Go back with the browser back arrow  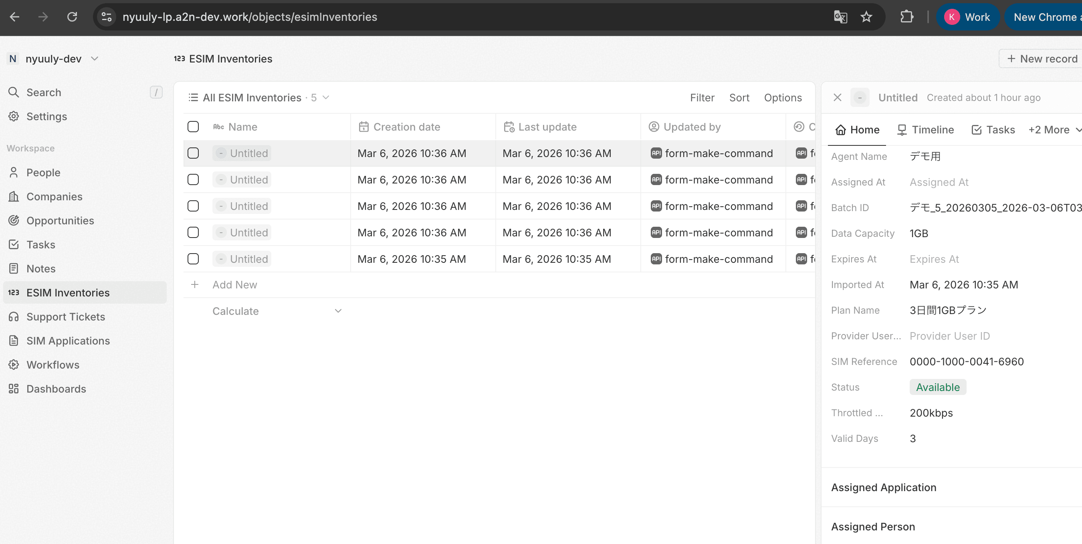coord(15,17)
